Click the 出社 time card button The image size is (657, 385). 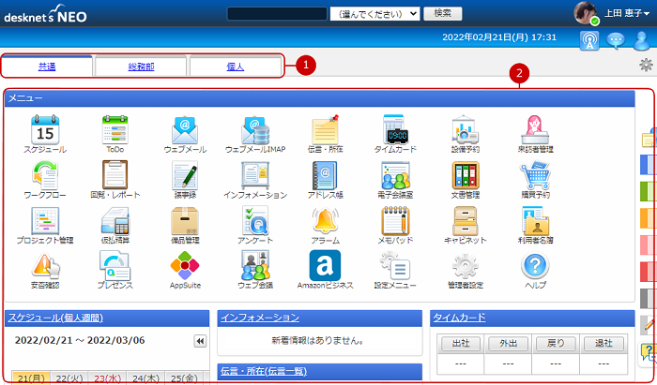pos(461,344)
